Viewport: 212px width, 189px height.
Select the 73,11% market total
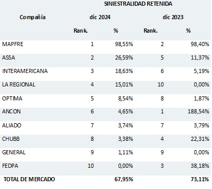200,179
